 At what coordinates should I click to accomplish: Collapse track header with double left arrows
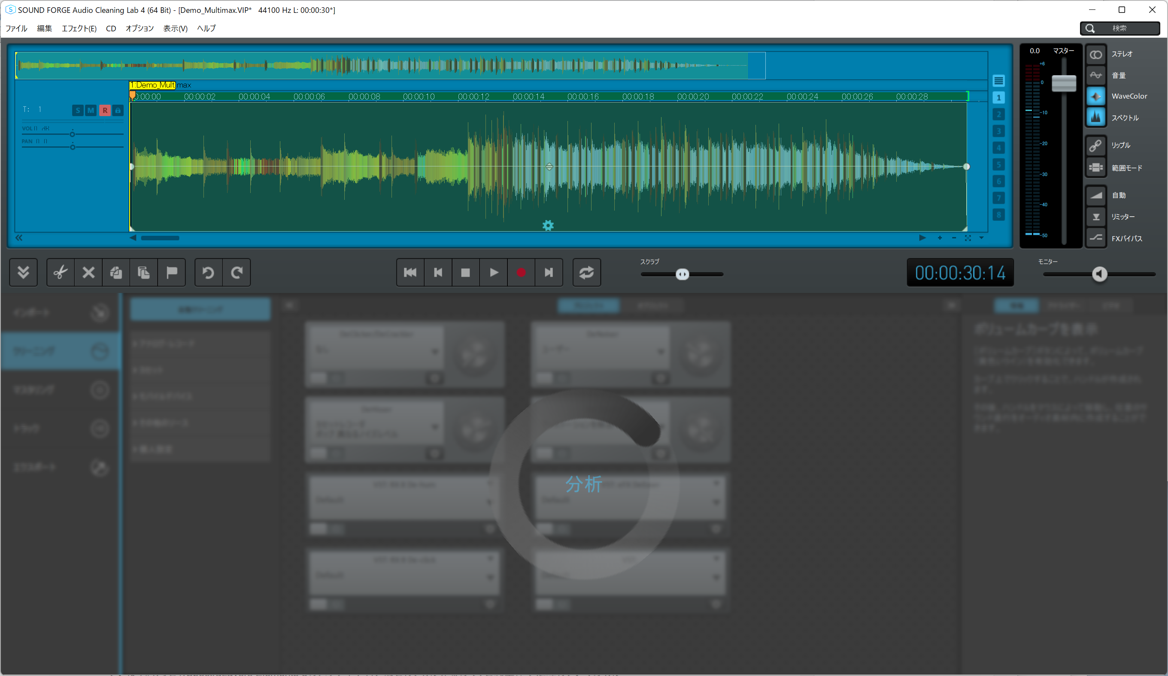19,238
